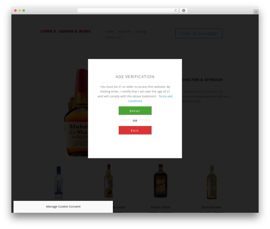Open the Home menu item
Screen dimensions: 270x229
[110, 31]
